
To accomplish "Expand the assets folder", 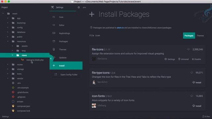I will point(12,46).
